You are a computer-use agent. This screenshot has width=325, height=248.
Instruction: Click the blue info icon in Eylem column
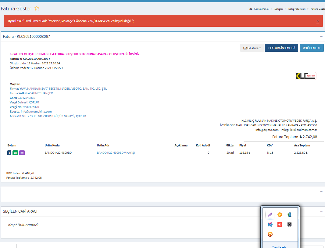pyautogui.click(x=9, y=153)
